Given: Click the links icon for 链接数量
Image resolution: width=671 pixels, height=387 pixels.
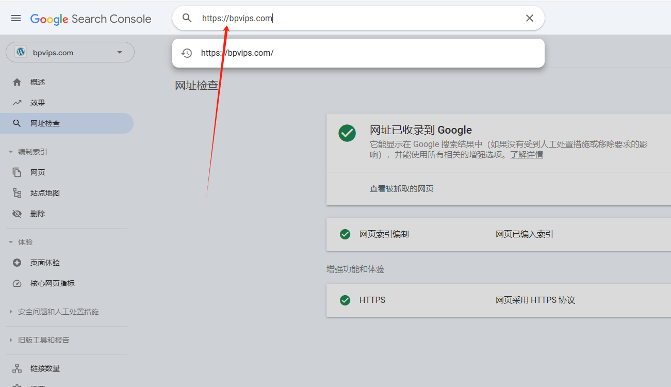Looking at the screenshot, I should pos(17,368).
